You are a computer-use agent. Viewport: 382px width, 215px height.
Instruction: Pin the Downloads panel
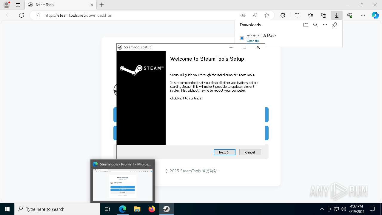[335, 25]
